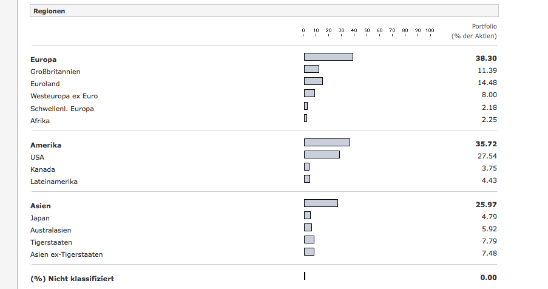Viewport: 548px width, 289px height.
Task: Click the Australasien bar
Action: click(308, 228)
